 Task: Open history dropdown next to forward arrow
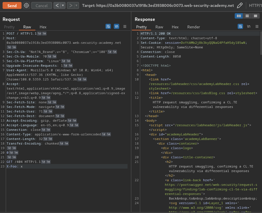[76, 5]
